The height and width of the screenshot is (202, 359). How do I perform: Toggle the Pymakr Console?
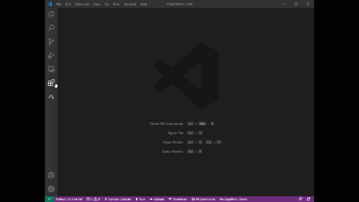[118, 199]
